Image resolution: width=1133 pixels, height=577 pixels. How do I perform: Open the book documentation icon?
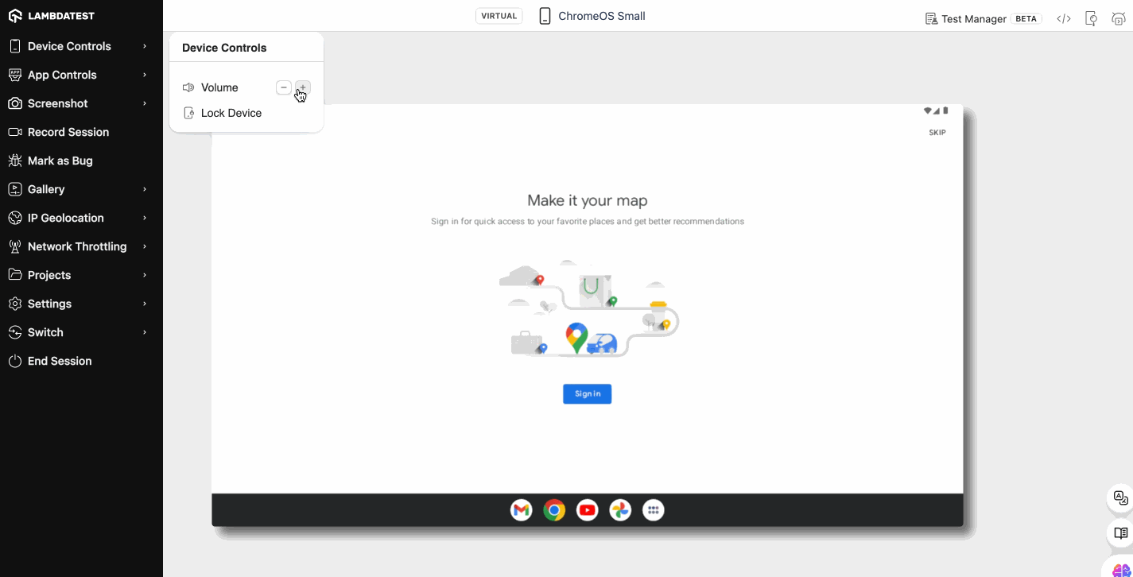[x=1120, y=533]
